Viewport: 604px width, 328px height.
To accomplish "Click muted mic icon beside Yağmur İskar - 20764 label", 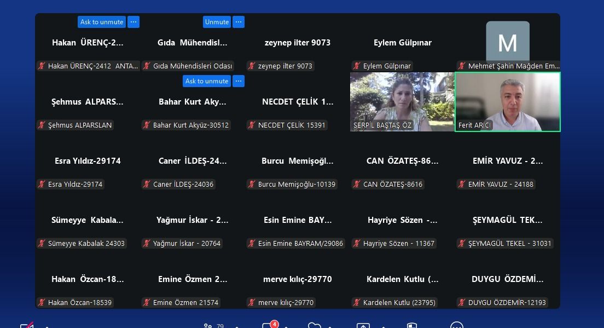I will [x=147, y=243].
